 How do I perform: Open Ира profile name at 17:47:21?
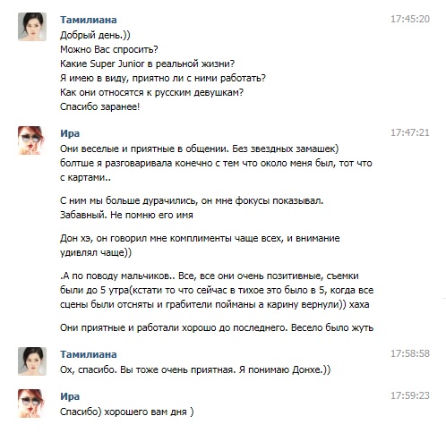70,133
